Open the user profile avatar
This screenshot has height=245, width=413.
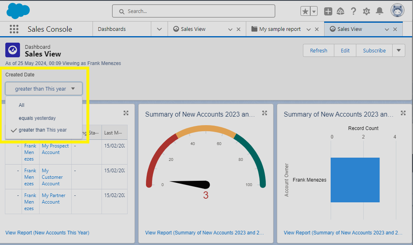pyautogui.click(x=397, y=11)
